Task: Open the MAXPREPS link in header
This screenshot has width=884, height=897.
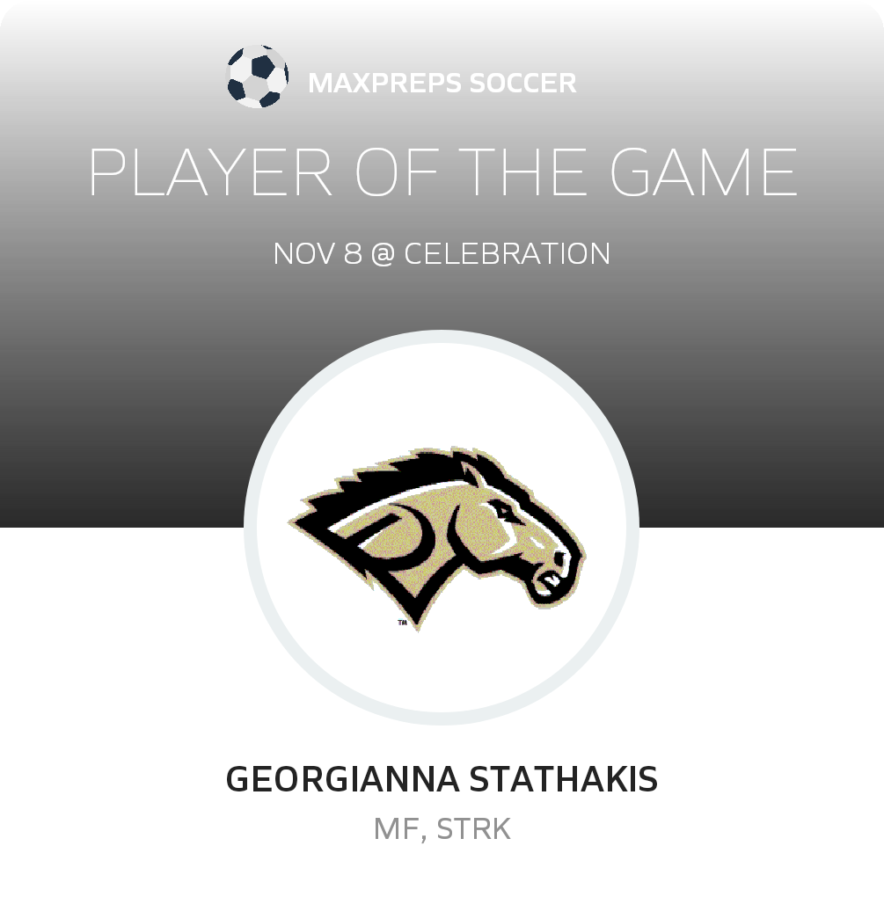Action: pos(384,84)
